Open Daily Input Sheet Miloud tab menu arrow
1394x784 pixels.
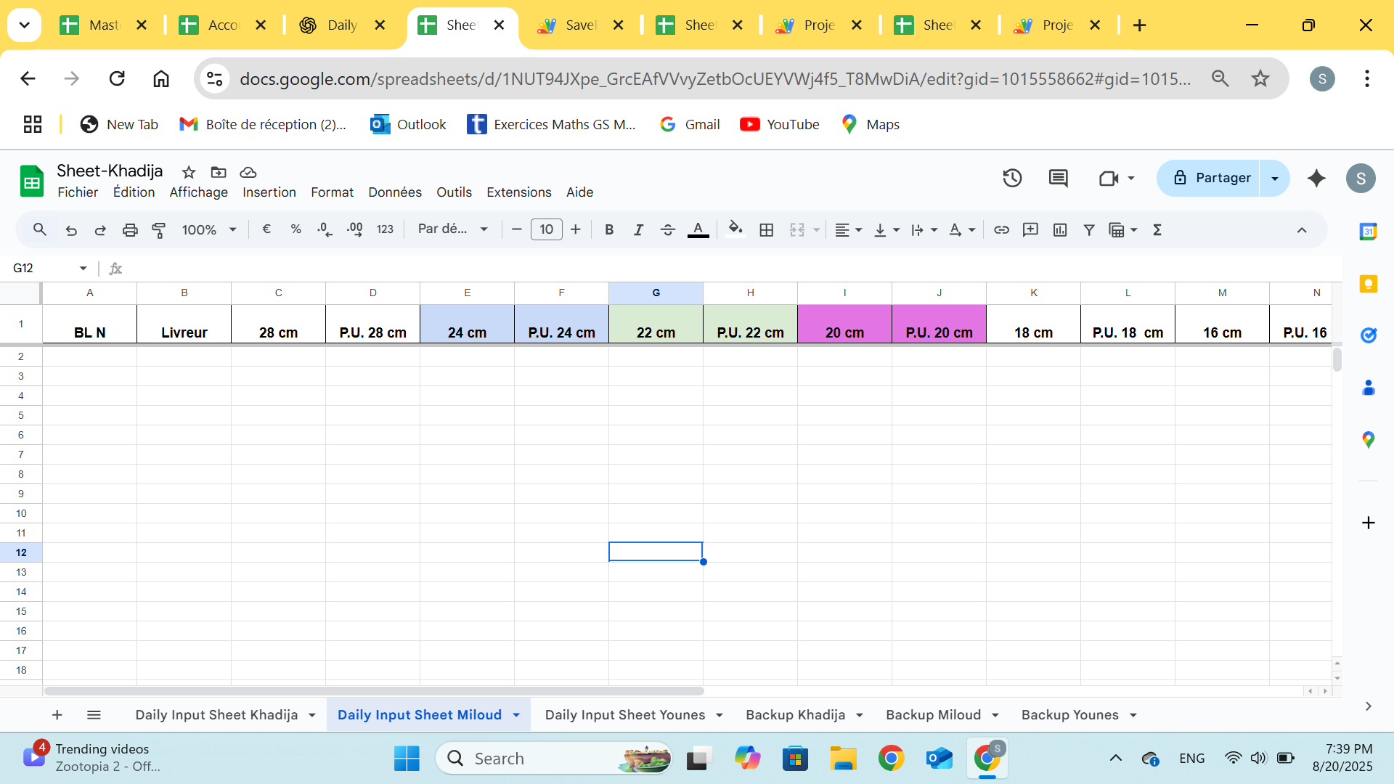coord(516,715)
